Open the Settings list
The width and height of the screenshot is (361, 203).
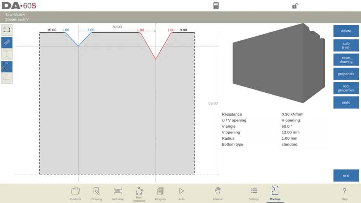pyautogui.click(x=254, y=194)
